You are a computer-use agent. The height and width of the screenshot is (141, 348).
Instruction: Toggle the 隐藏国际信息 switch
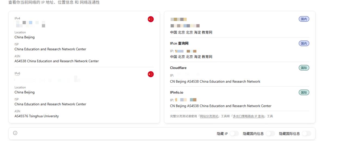(x=306, y=134)
